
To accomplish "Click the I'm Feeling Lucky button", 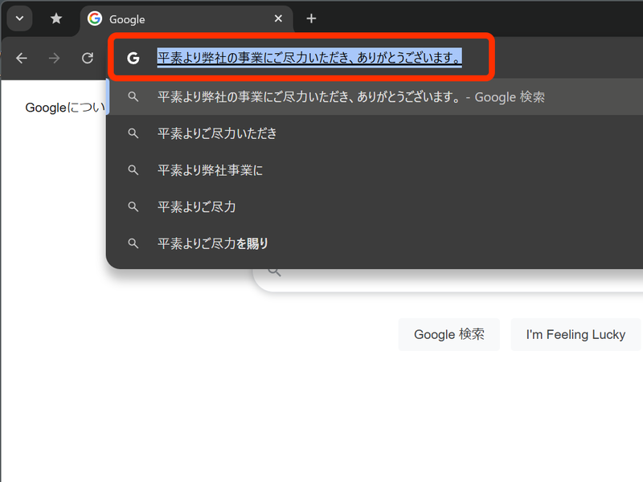I will point(575,334).
